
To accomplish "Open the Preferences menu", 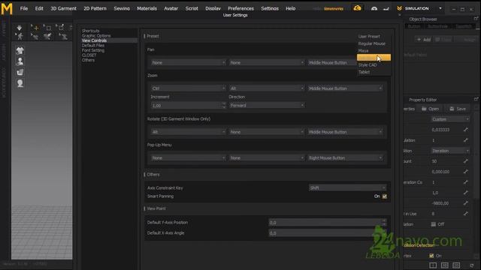I will click(240, 8).
